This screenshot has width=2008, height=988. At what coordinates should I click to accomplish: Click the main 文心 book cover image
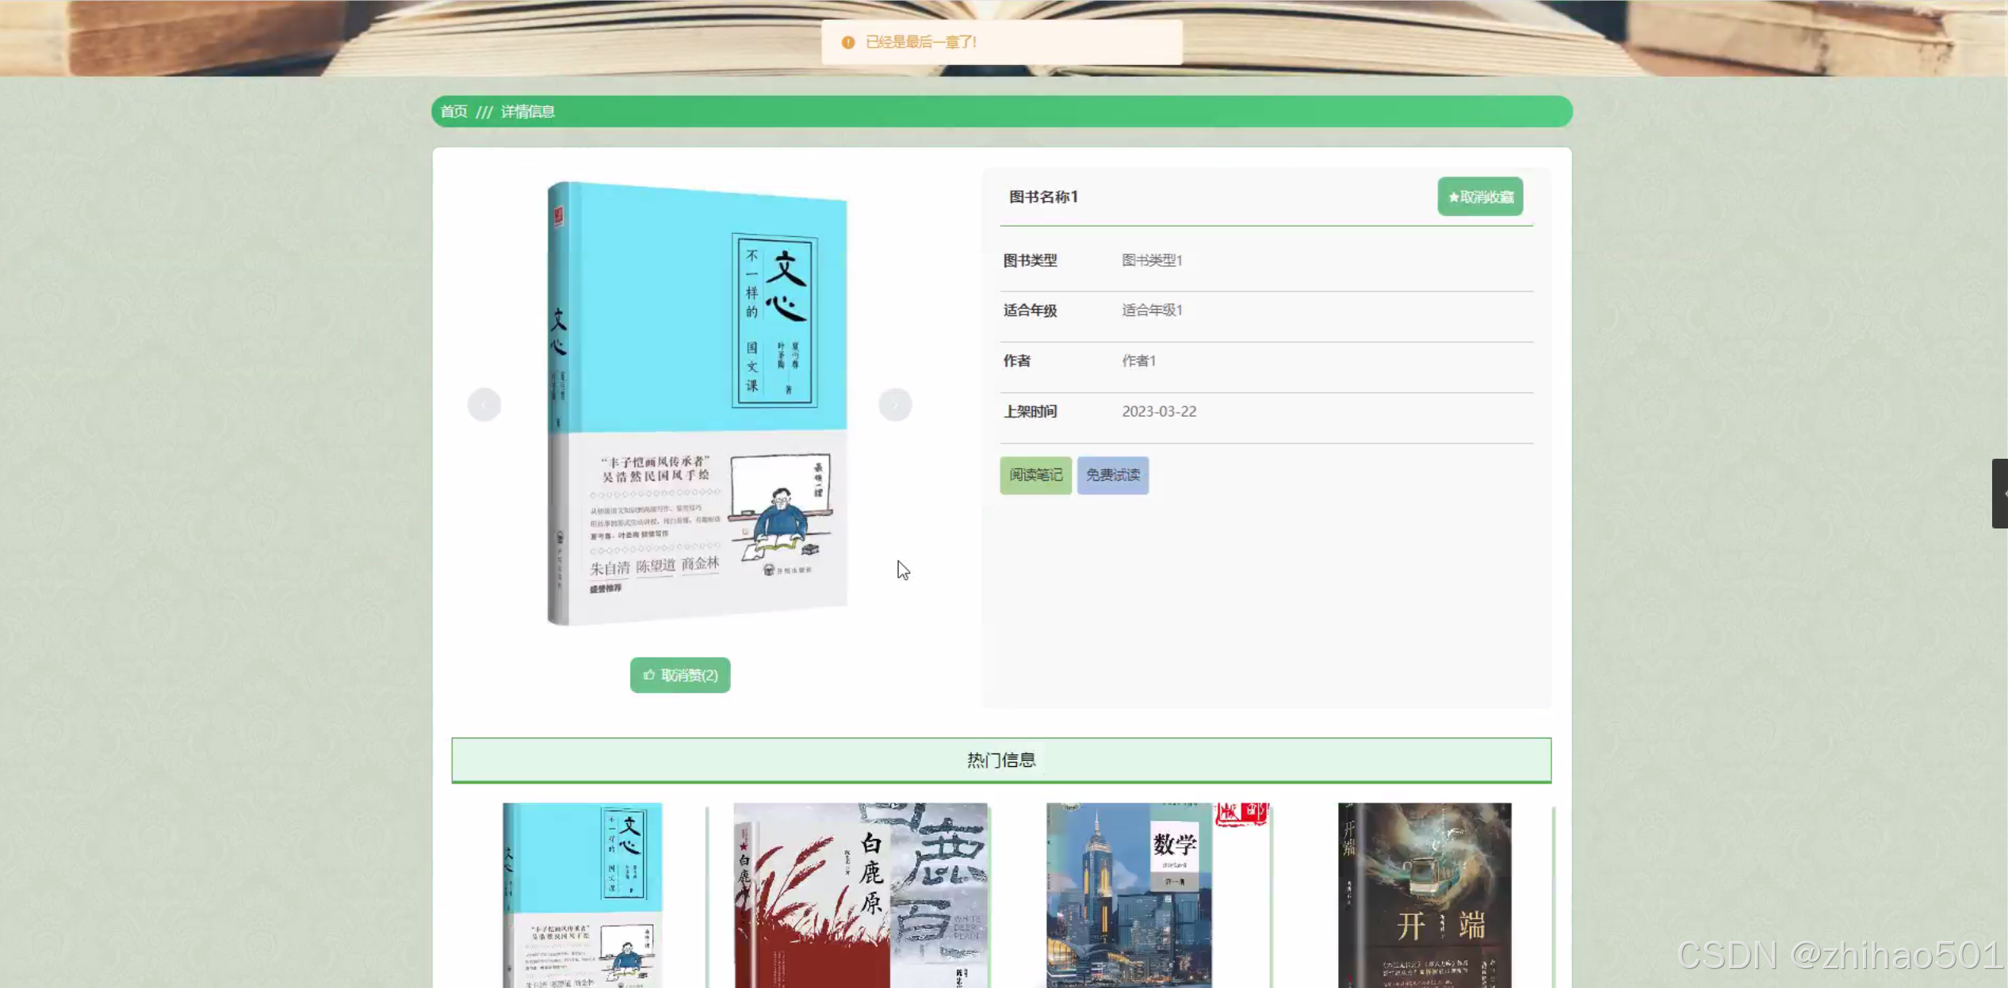pyautogui.click(x=697, y=403)
